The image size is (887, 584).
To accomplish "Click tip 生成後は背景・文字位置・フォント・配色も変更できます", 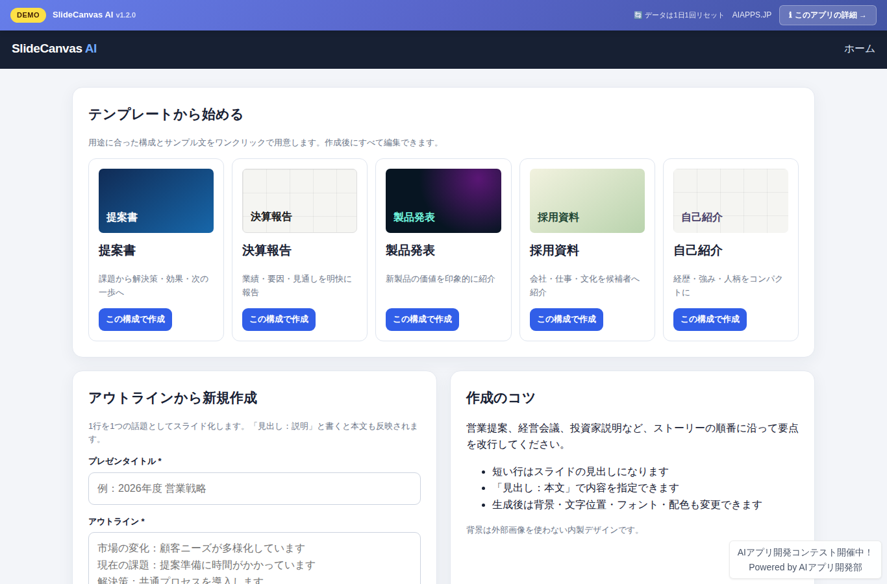I will pyautogui.click(x=627, y=505).
